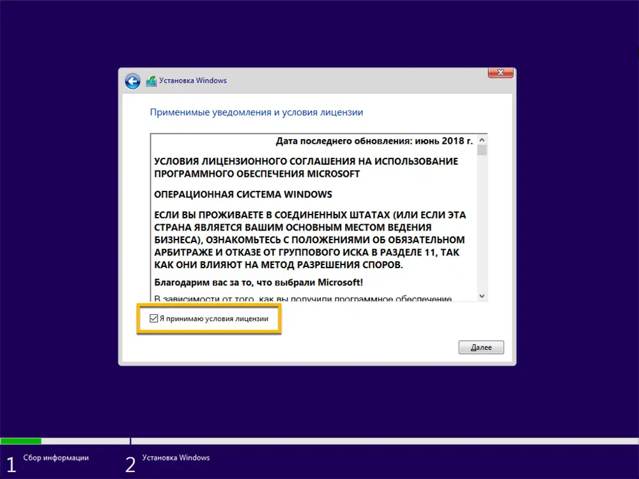Toggle the license acceptance checkbox
Image resolution: width=639 pixels, height=479 pixels.
pyautogui.click(x=153, y=319)
